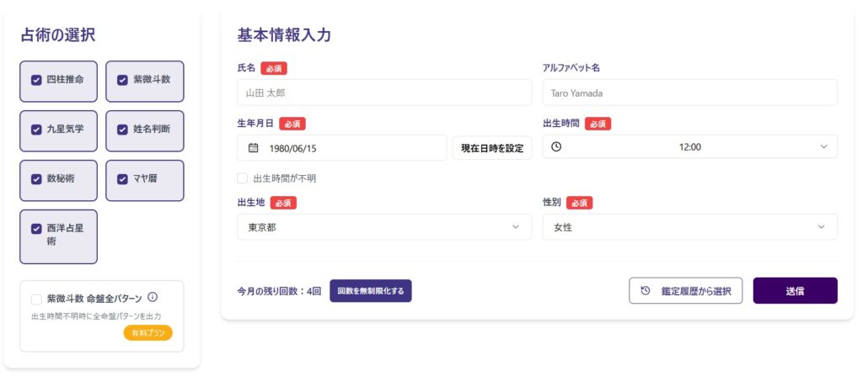Click the 現在日時を設定 button
863x376 pixels.
tap(492, 148)
